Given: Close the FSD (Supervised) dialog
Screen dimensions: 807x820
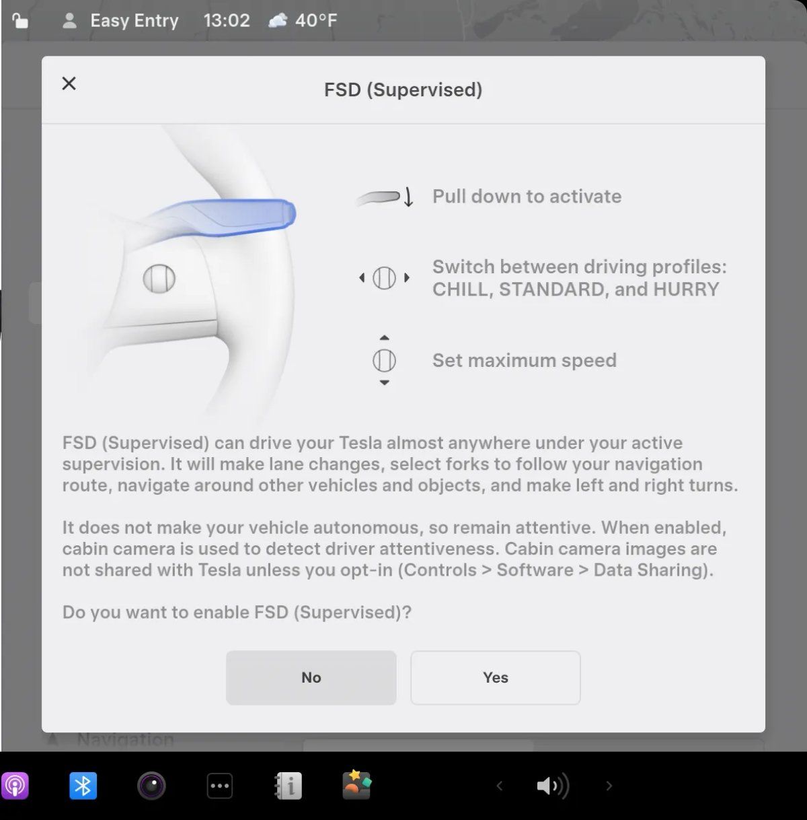Looking at the screenshot, I should (x=69, y=83).
